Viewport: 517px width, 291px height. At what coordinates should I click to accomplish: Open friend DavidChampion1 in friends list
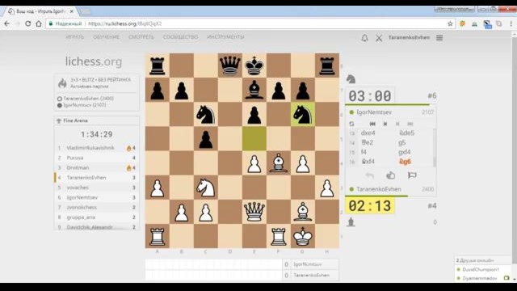pyautogui.click(x=481, y=269)
